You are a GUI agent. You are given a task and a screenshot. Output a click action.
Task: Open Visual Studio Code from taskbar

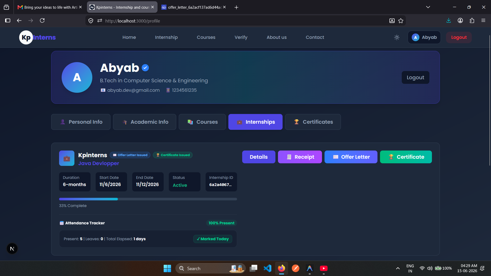[267, 268]
